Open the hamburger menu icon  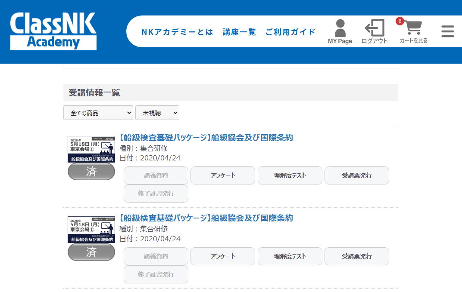coord(448,31)
